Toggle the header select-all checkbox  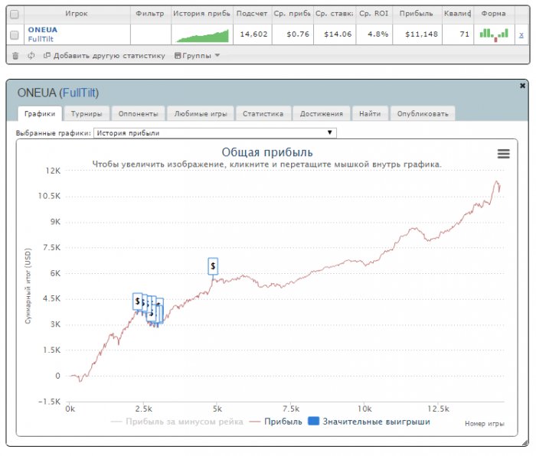pos(15,15)
